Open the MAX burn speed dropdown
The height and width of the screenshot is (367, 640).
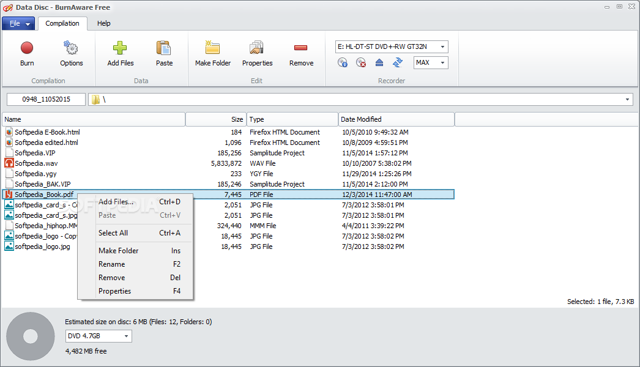442,62
